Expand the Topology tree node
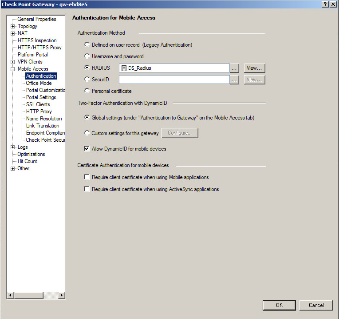The height and width of the screenshot is (319, 339). 12,26
